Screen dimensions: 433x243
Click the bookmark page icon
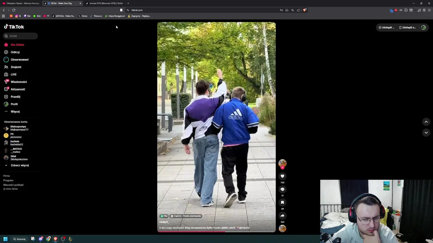(x=121, y=10)
